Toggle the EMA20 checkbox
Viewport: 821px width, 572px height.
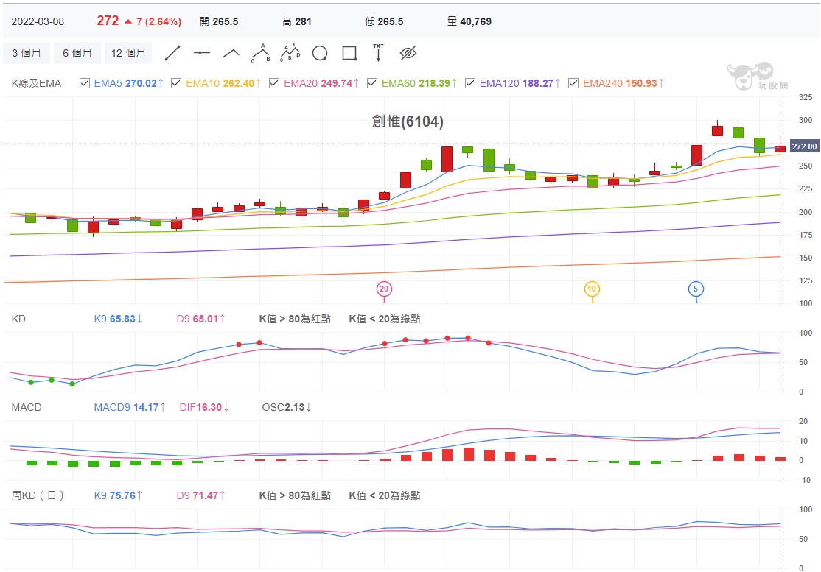(274, 83)
